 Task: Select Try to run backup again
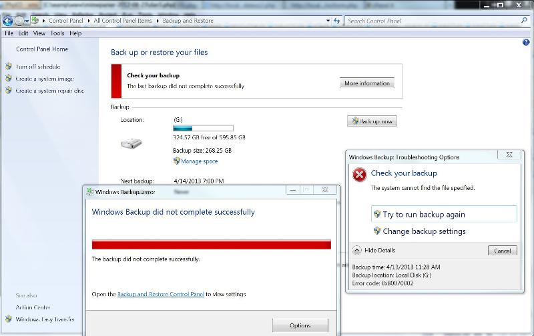click(444, 214)
